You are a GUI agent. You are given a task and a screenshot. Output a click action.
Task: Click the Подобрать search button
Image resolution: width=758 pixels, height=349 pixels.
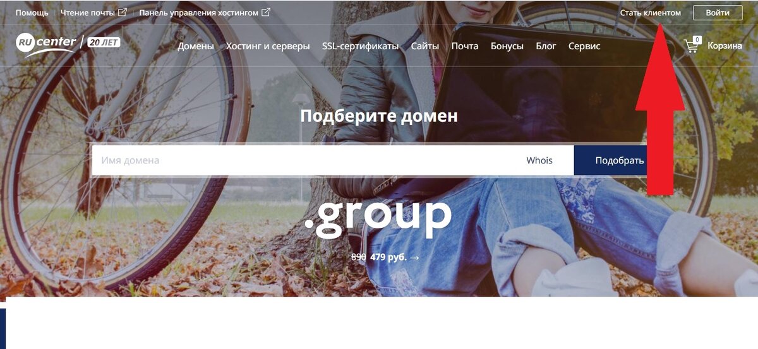[x=620, y=160]
